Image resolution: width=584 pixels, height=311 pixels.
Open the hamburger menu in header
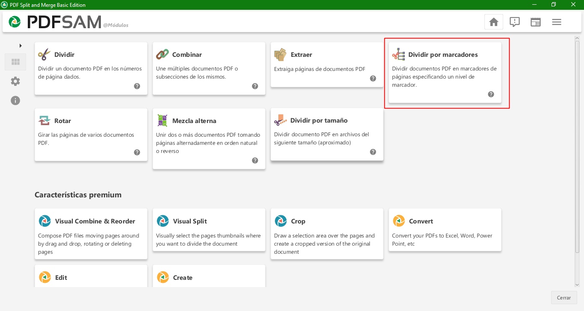[x=557, y=22]
